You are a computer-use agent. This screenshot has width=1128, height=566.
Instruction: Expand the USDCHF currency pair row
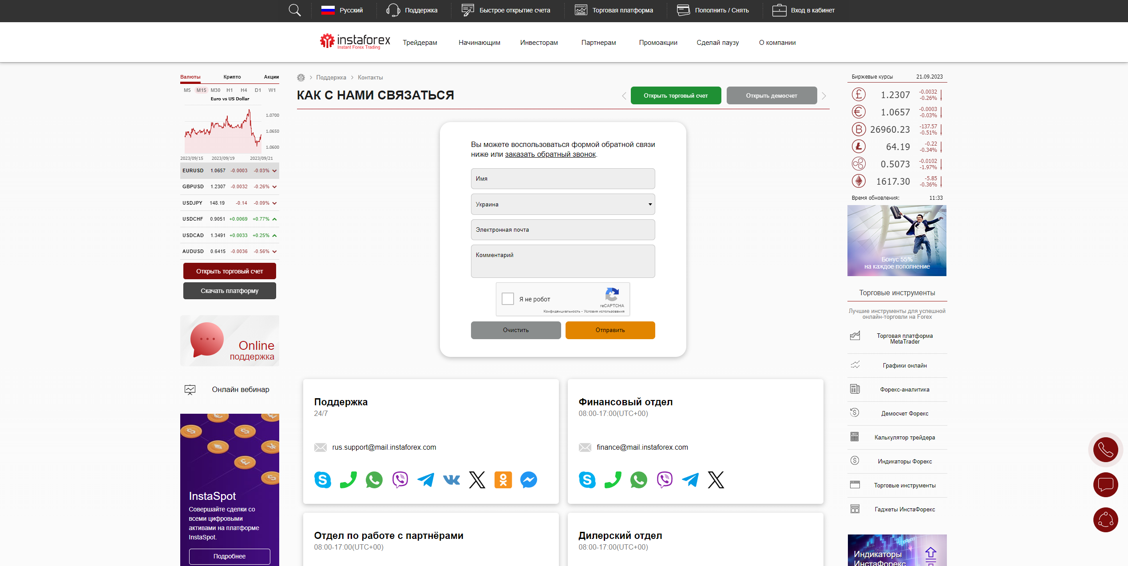click(x=274, y=219)
